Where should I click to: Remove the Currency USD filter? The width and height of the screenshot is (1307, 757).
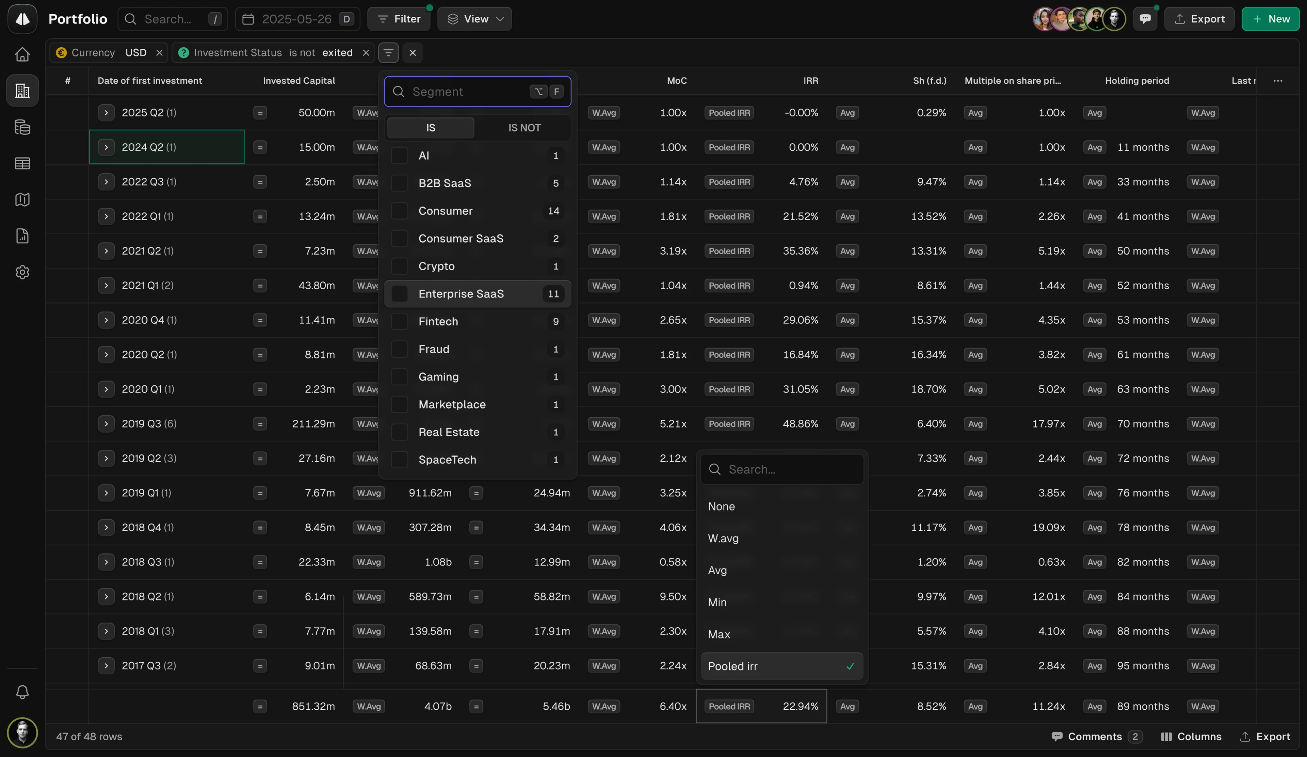(x=159, y=53)
